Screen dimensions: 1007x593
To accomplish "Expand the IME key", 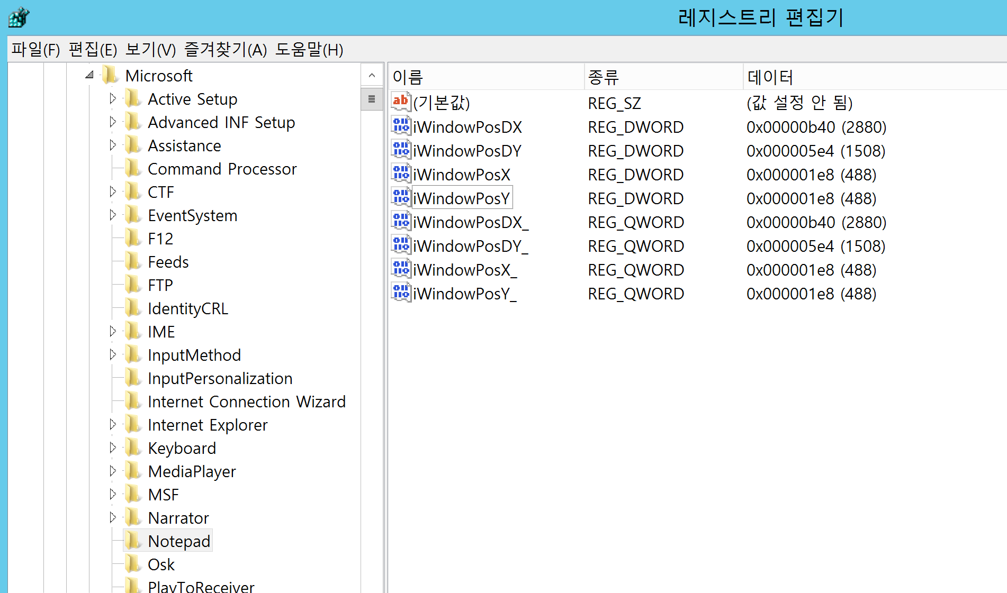I will [x=112, y=331].
